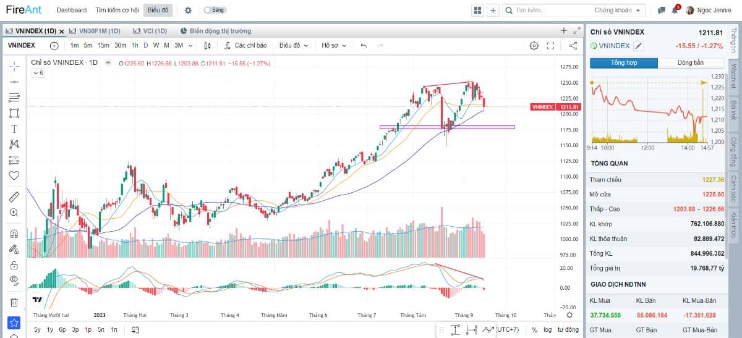
Task: Collapse the indicator legend chevron 6
Action: [x=38, y=73]
